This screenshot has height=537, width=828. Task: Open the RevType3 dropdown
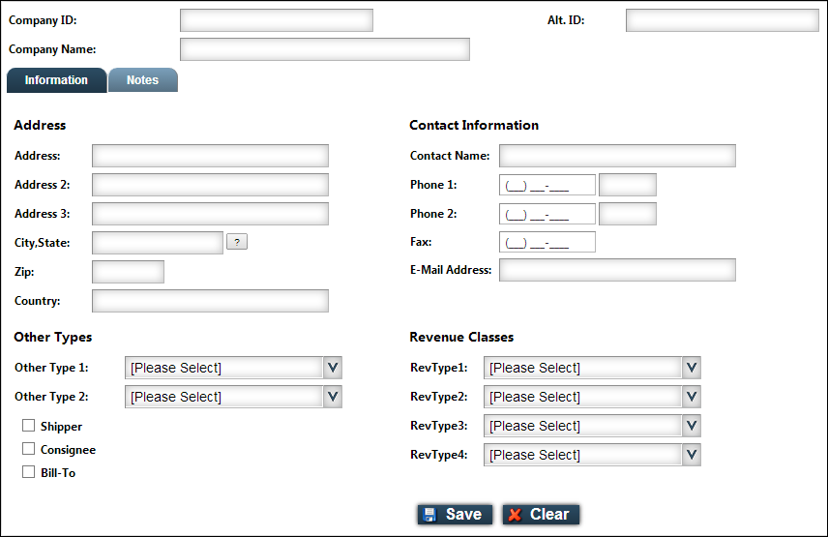691,426
